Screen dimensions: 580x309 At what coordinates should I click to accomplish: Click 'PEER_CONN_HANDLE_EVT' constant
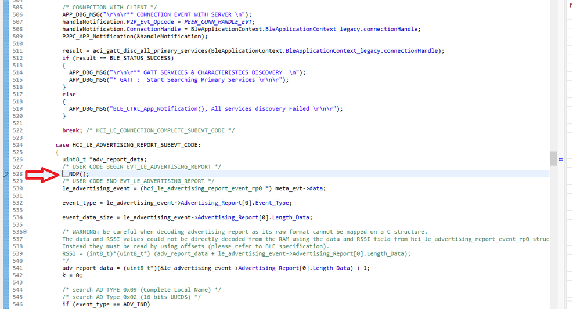[218, 22]
